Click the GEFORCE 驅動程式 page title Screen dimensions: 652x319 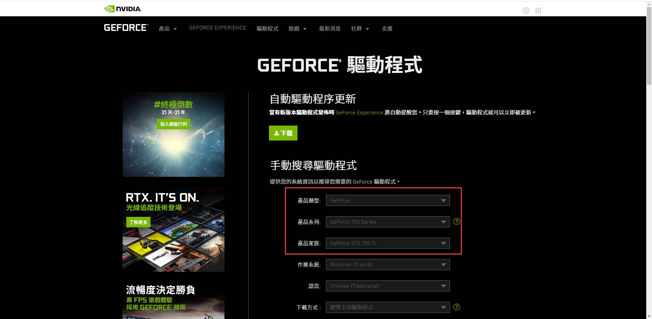tap(340, 65)
